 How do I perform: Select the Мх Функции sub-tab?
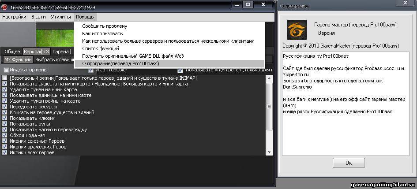18,59
